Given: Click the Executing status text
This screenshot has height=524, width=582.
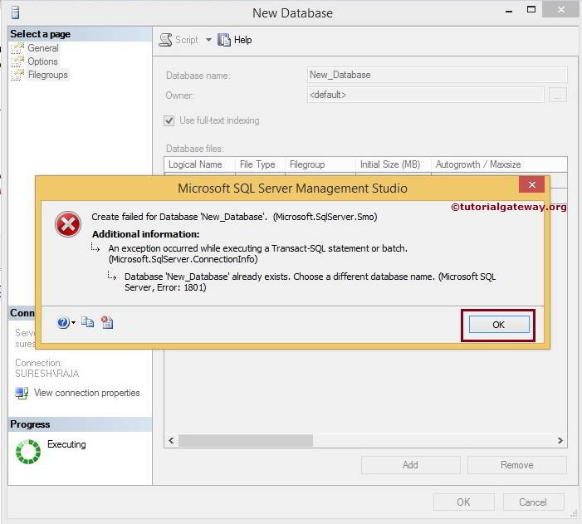Looking at the screenshot, I should (x=66, y=444).
